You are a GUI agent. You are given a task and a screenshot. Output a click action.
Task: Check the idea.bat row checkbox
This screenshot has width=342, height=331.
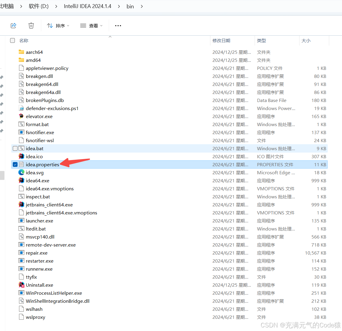(x=15, y=148)
